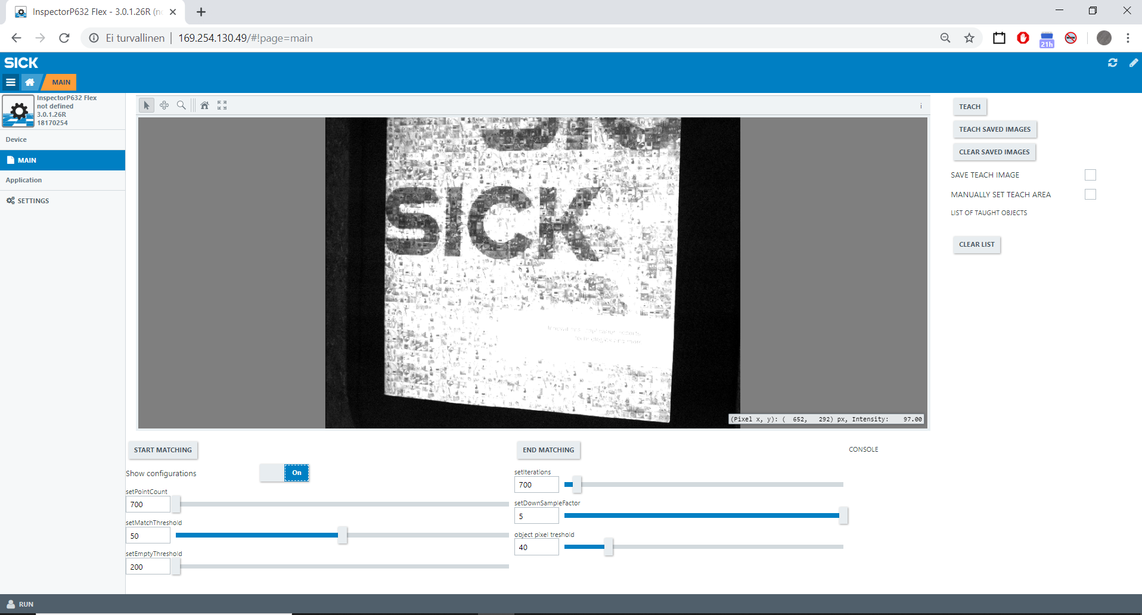Click the CLEAR LIST button

tap(976, 244)
